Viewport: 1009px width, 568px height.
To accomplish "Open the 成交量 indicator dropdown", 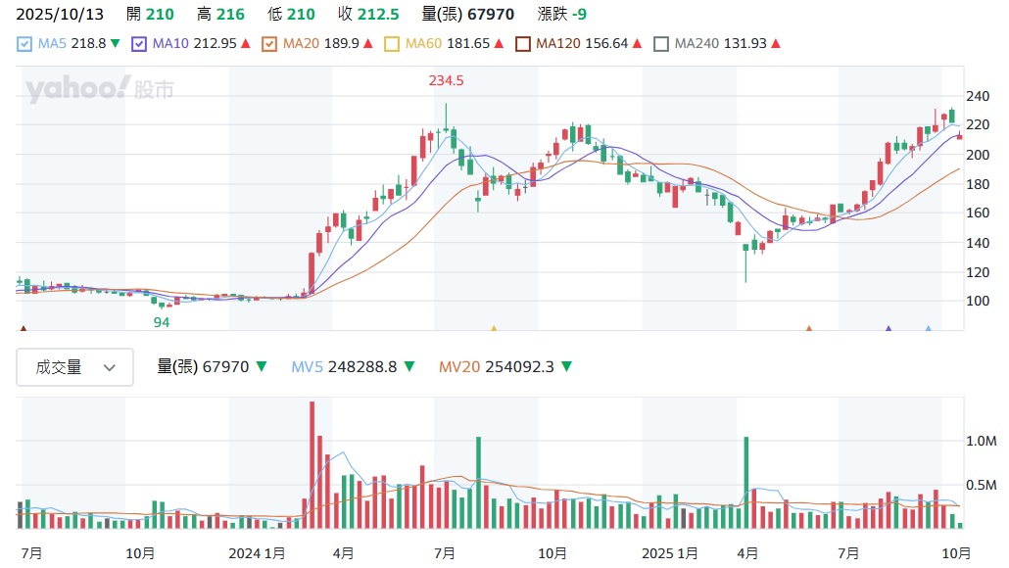I will pos(74,367).
